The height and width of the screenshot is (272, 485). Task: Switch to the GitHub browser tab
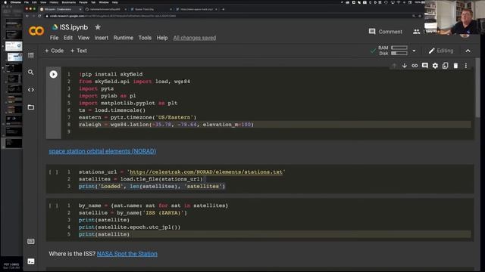click(105, 9)
